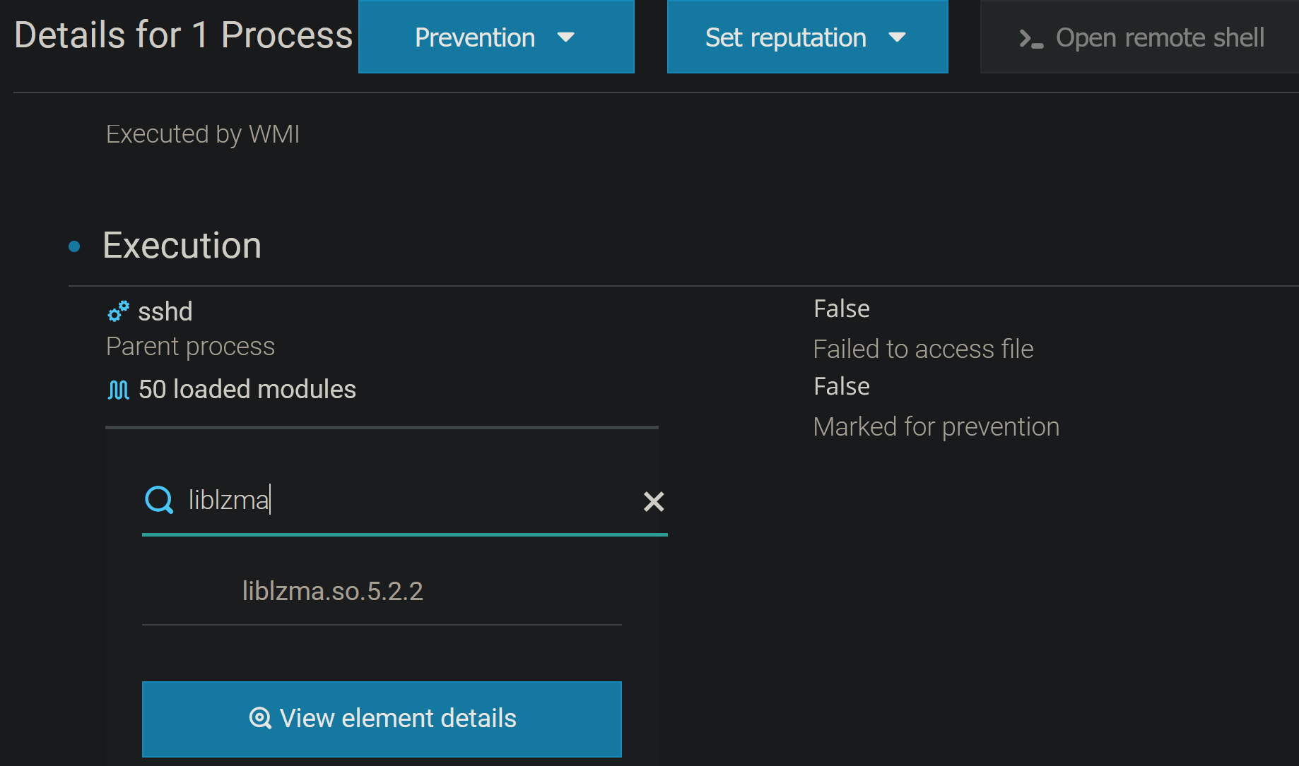The width and height of the screenshot is (1299, 766).
Task: Expand the 50 loaded modules list
Action: (247, 389)
